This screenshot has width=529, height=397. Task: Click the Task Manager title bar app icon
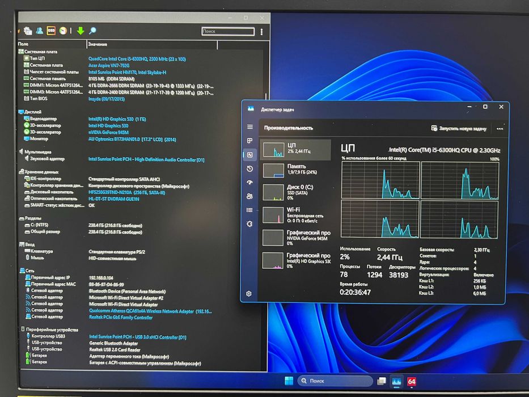[251, 109]
